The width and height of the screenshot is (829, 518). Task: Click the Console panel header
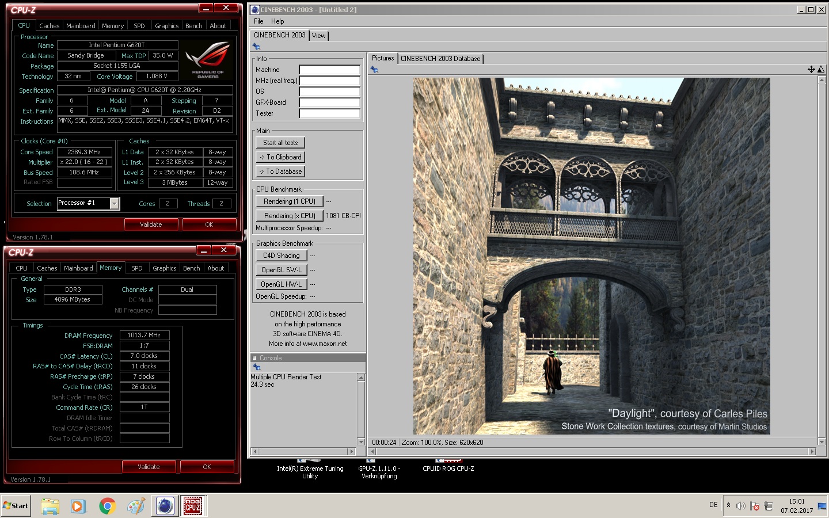click(x=308, y=358)
